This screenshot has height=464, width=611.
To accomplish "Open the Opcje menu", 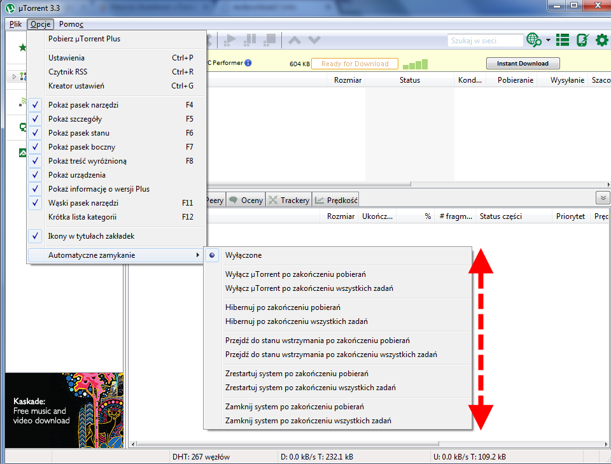I will point(41,24).
